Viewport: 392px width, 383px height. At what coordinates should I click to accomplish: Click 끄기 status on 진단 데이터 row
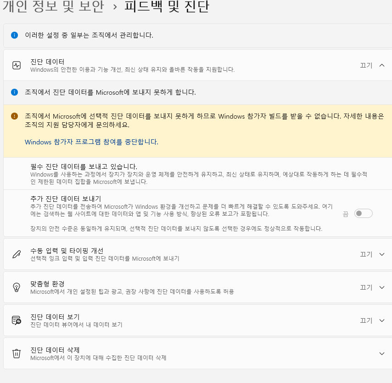tap(366, 65)
